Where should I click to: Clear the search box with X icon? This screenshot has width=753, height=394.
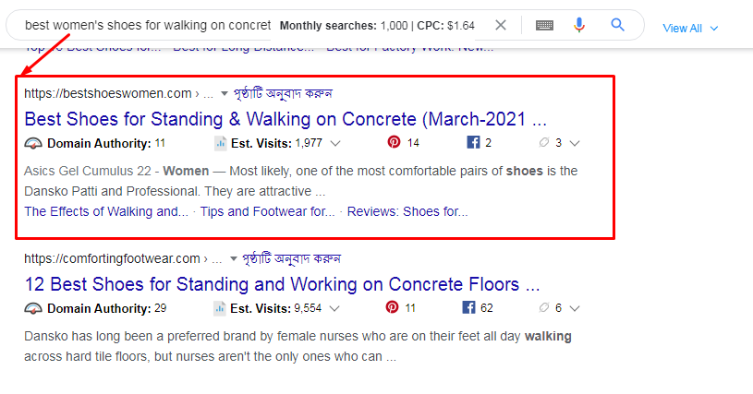[x=501, y=25]
